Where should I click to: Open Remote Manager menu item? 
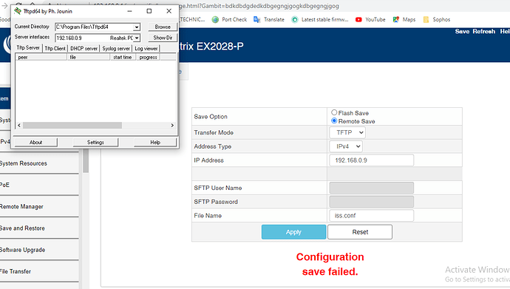pos(39,206)
